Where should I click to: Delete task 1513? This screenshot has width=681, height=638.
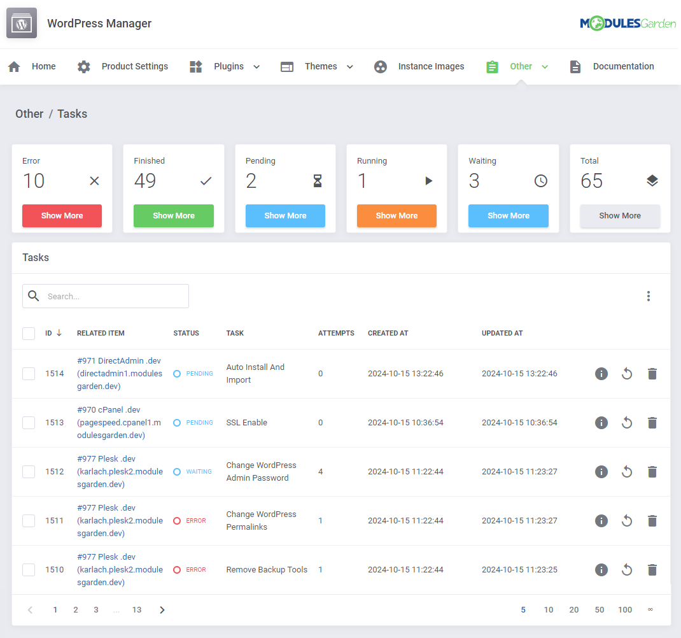[x=652, y=423]
